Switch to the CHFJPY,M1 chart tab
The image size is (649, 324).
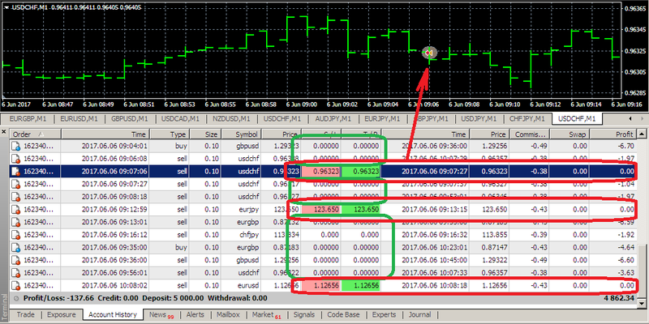(527, 119)
